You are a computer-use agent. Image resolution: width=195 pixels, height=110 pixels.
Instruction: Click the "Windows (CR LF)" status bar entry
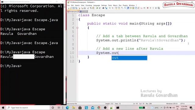point(172,104)
